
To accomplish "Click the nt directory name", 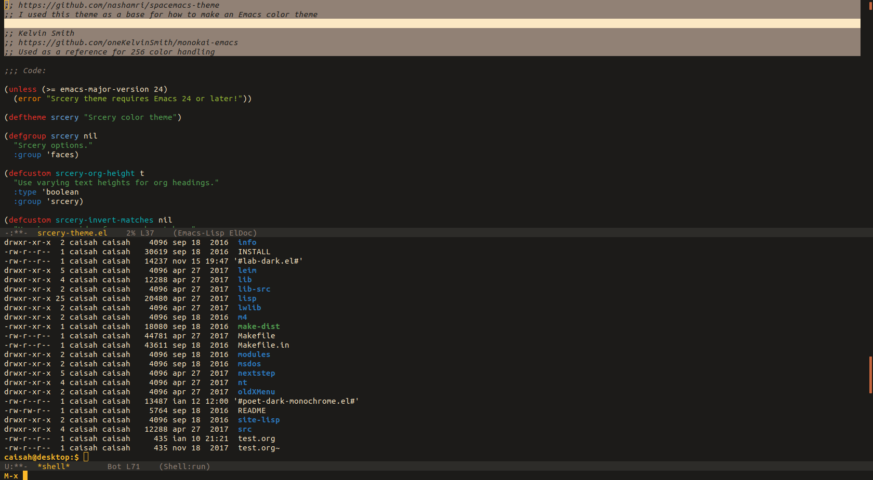I will 242,382.
